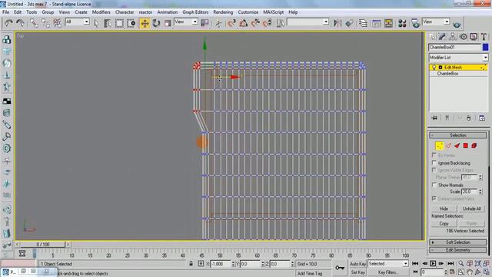Image resolution: width=492 pixels, height=277 pixels.
Task: Select Vertex sub-object level icon
Action: pyautogui.click(x=439, y=145)
